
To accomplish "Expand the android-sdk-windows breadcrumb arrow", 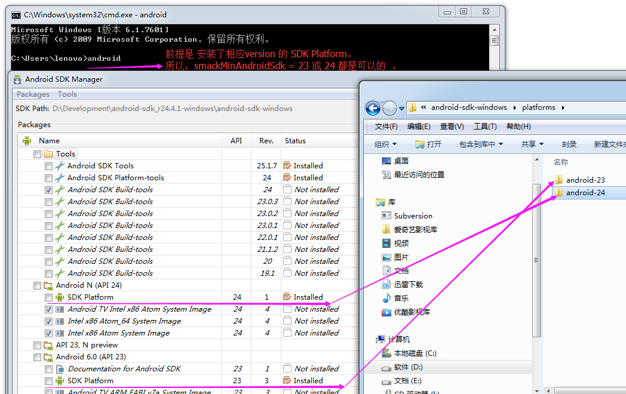I will point(514,108).
